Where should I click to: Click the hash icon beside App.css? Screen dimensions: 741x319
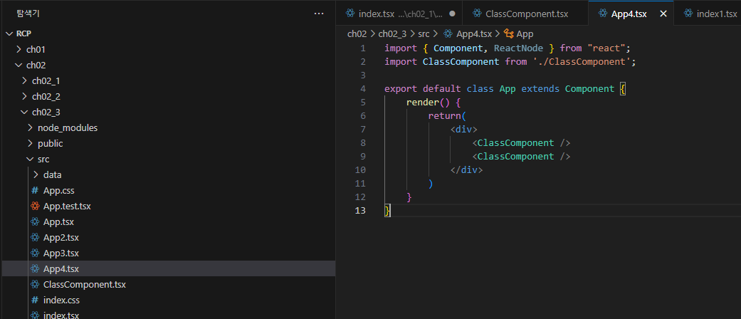34,190
